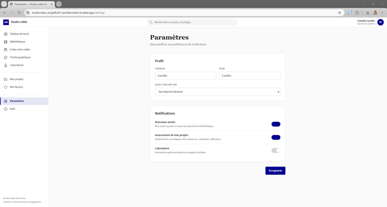
Task: Disable Nouveaux assets notifications toggle
Action: point(276,124)
